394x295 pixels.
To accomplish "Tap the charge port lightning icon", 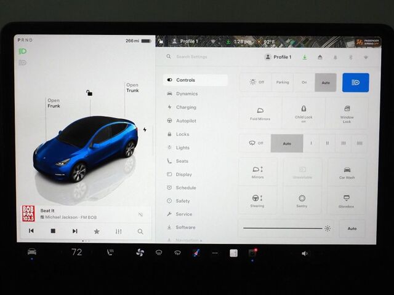I will point(145,130).
